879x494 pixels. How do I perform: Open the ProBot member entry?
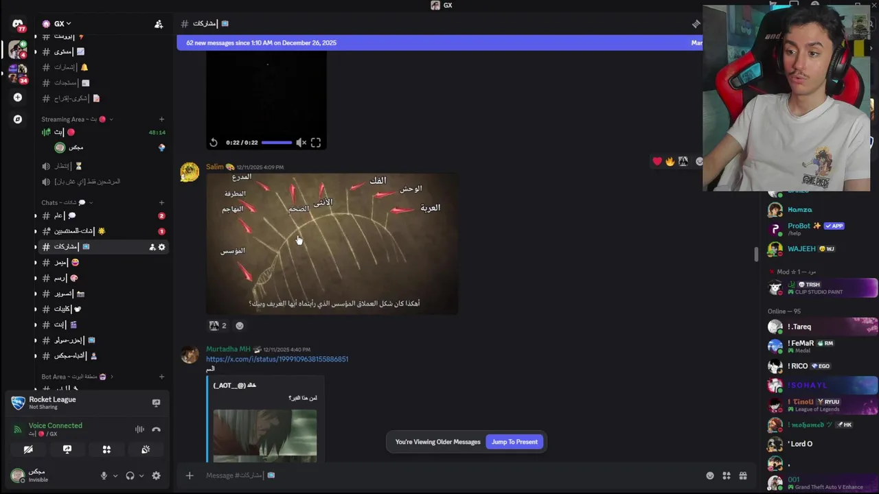821,228
